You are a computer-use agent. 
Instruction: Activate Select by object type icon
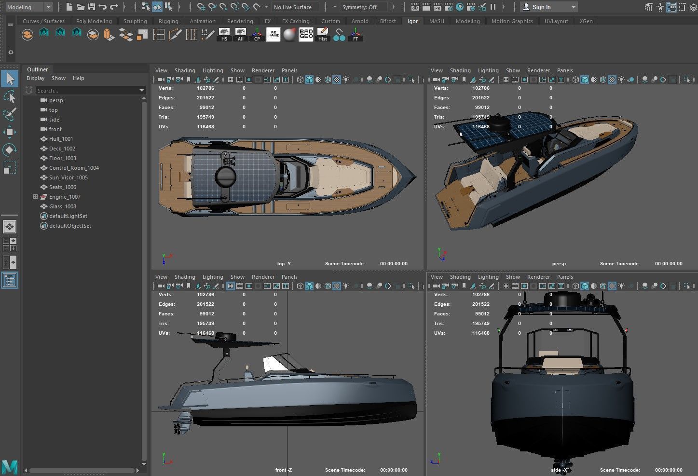(x=157, y=7)
